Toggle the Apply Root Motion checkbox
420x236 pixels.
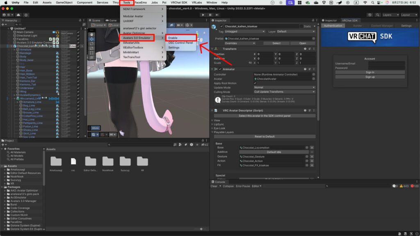(255, 84)
